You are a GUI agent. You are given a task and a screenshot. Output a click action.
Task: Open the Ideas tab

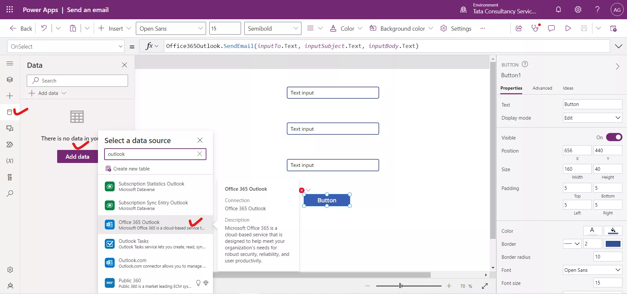tap(568, 88)
